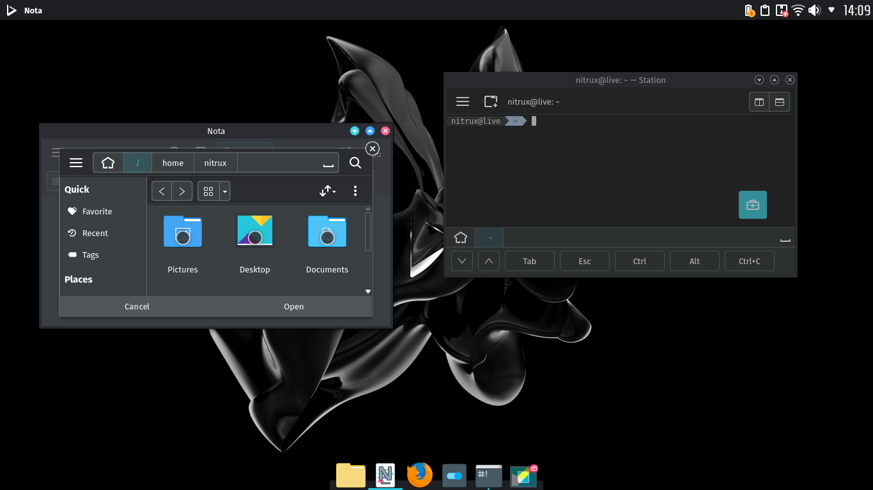The image size is (873, 490).
Task: Split Station terminal horizontally
Action: pyautogui.click(x=780, y=102)
